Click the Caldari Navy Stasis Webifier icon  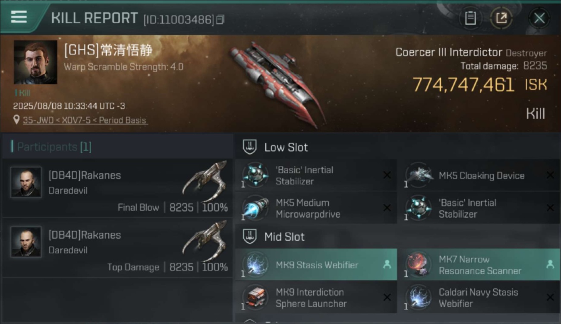pyautogui.click(x=418, y=297)
